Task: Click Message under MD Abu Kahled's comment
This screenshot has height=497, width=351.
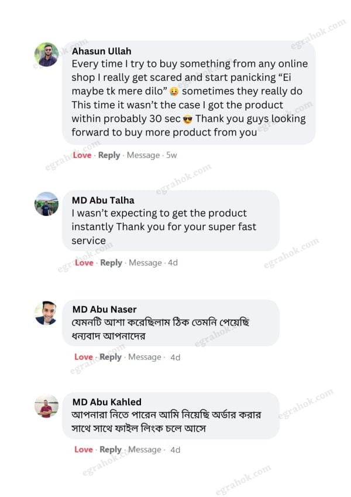Action: point(144,450)
